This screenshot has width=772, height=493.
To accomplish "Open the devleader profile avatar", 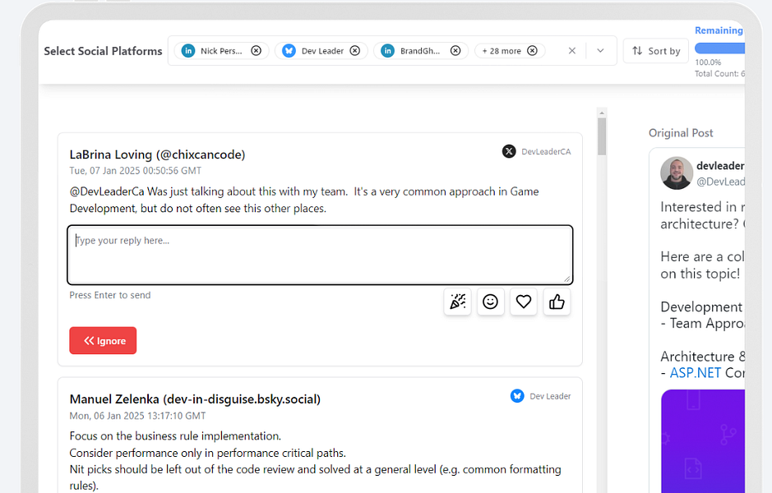I will click(677, 173).
